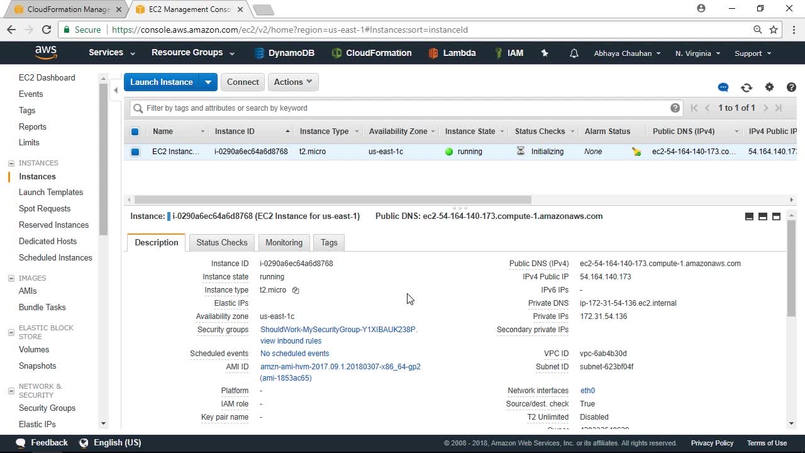Go to last page of results
Viewport: 805px width, 453px height.
tap(779, 108)
